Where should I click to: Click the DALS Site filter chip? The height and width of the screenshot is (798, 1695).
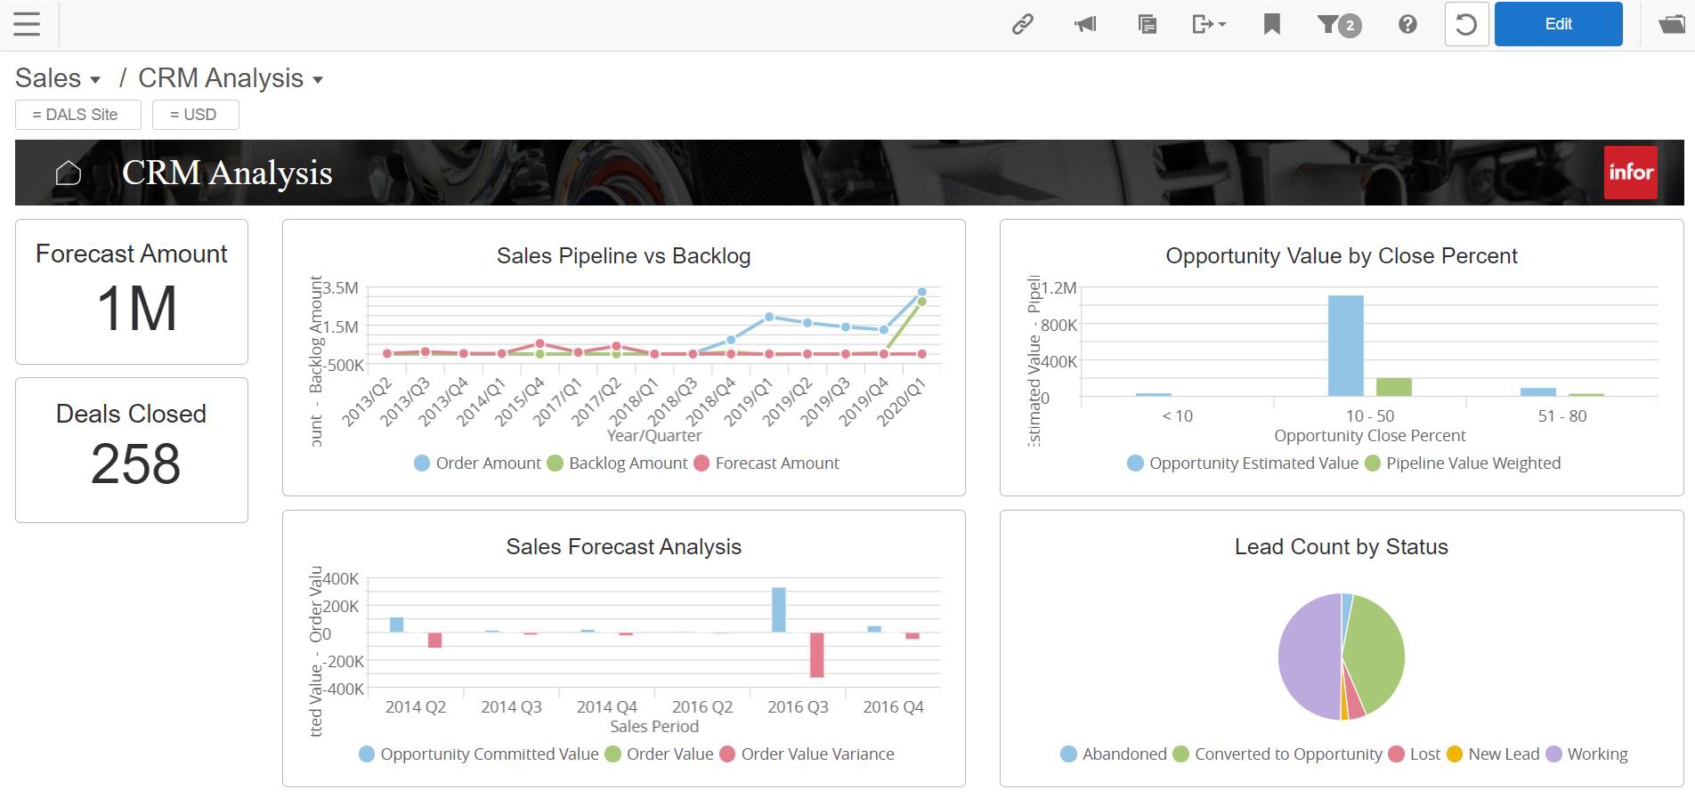point(78,115)
